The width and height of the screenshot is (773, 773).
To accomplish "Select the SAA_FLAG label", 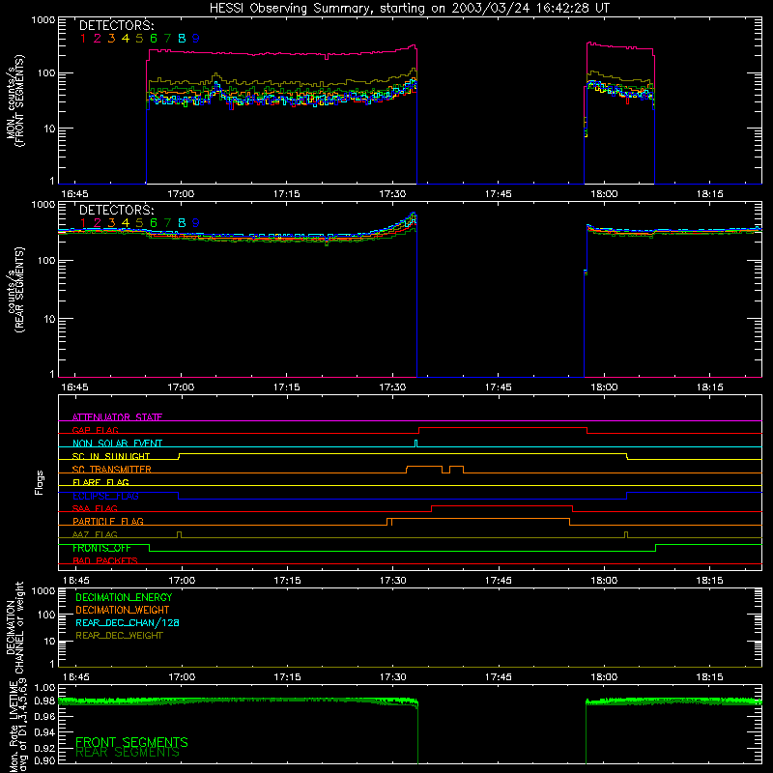I will click(95, 508).
